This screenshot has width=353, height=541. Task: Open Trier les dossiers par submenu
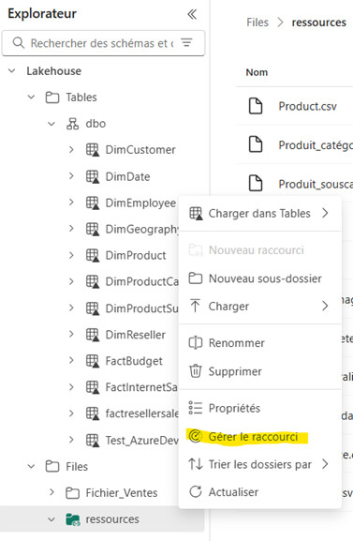(x=260, y=464)
